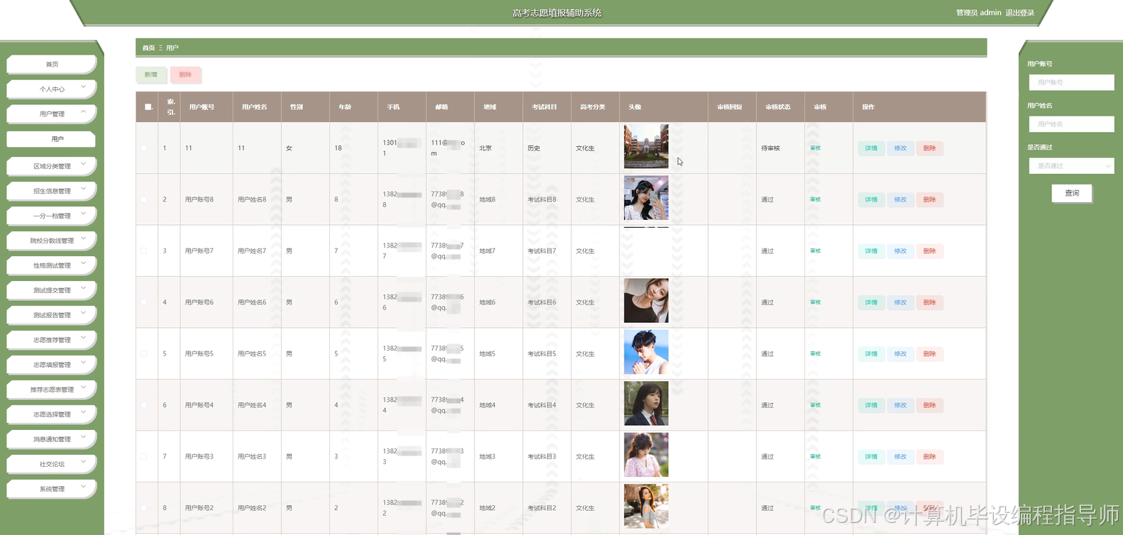Select the 用户账号3 row checkbox
This screenshot has width=1123, height=535.
point(144,456)
